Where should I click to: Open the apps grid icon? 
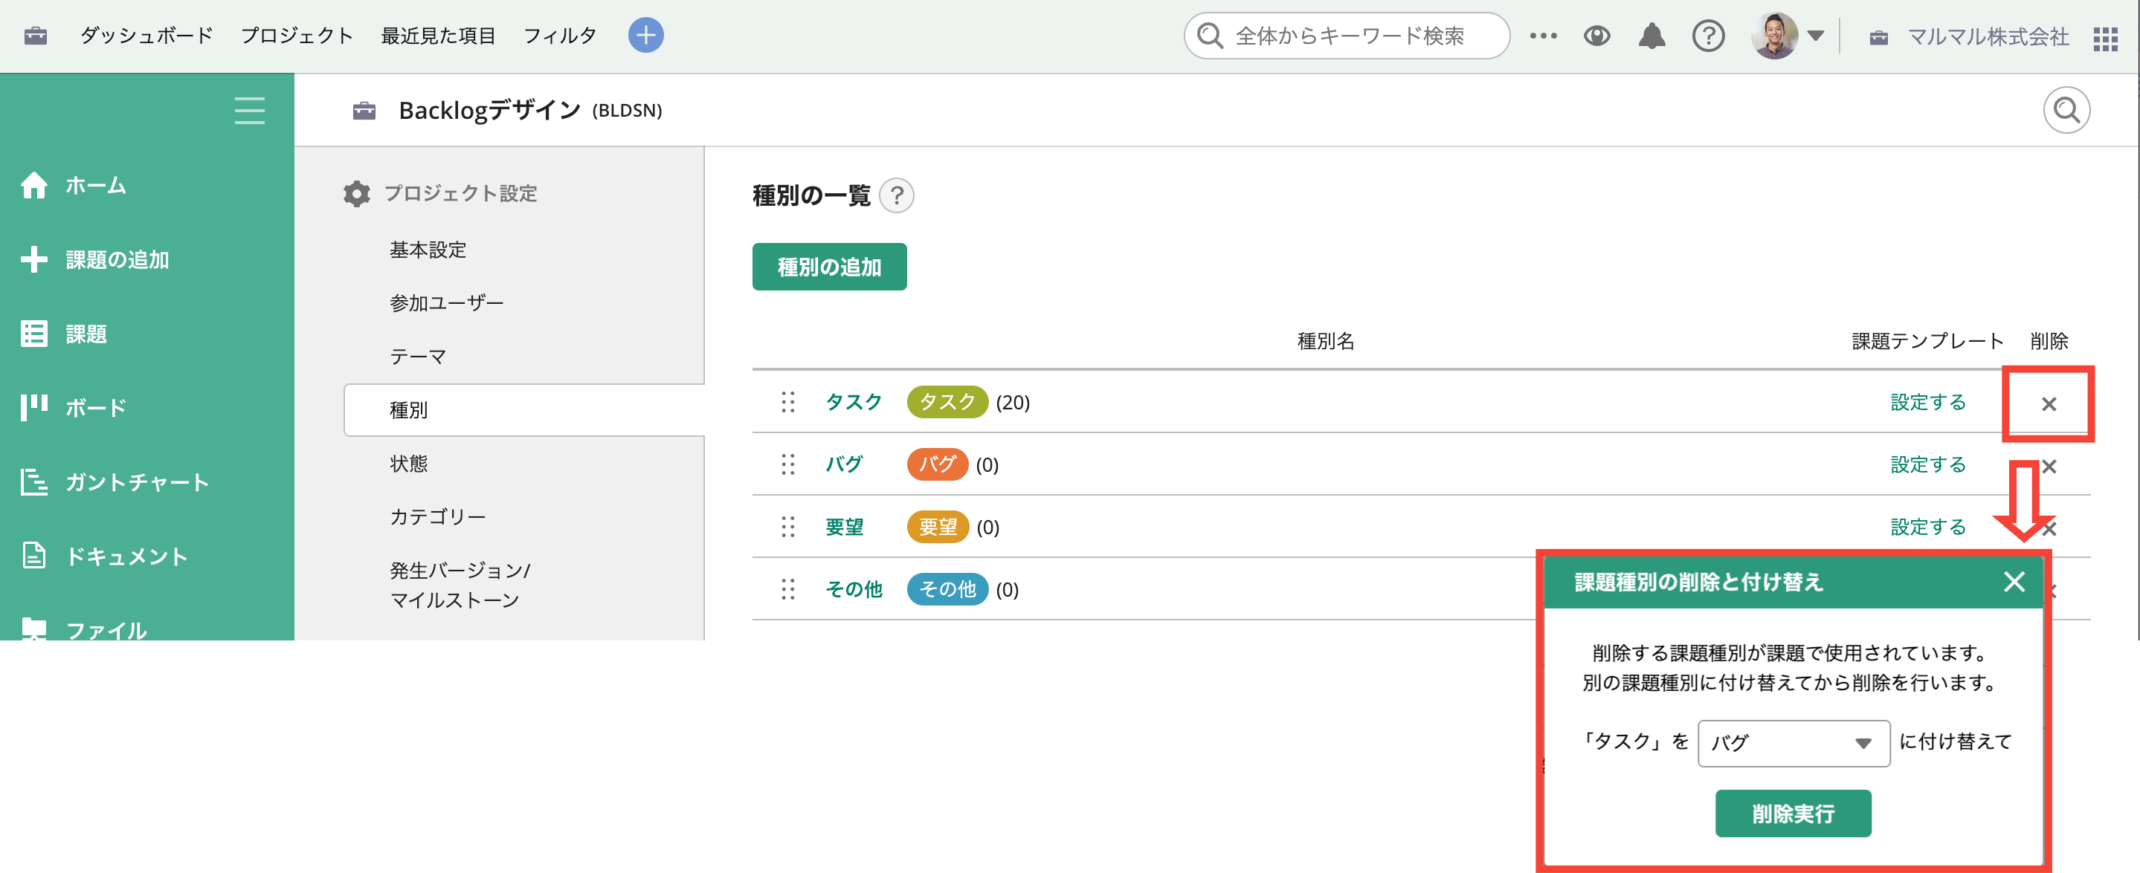click(x=2105, y=38)
